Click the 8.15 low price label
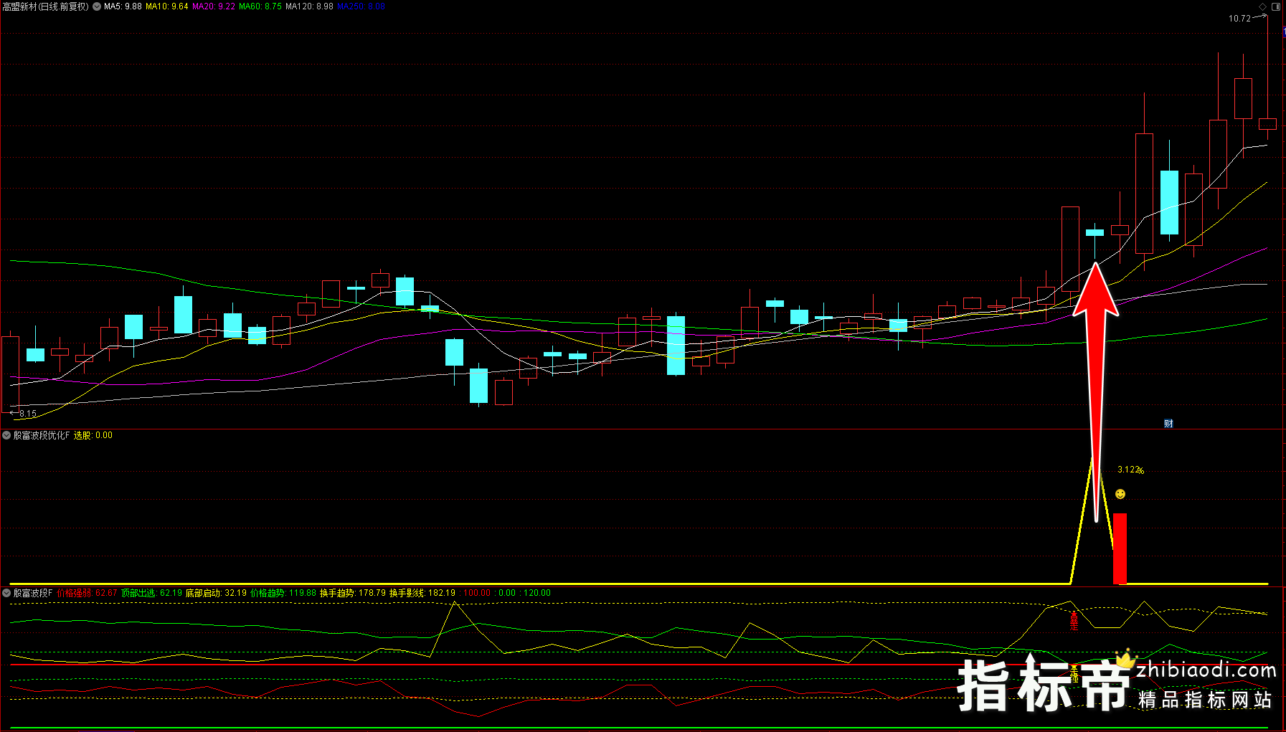 pyautogui.click(x=28, y=414)
